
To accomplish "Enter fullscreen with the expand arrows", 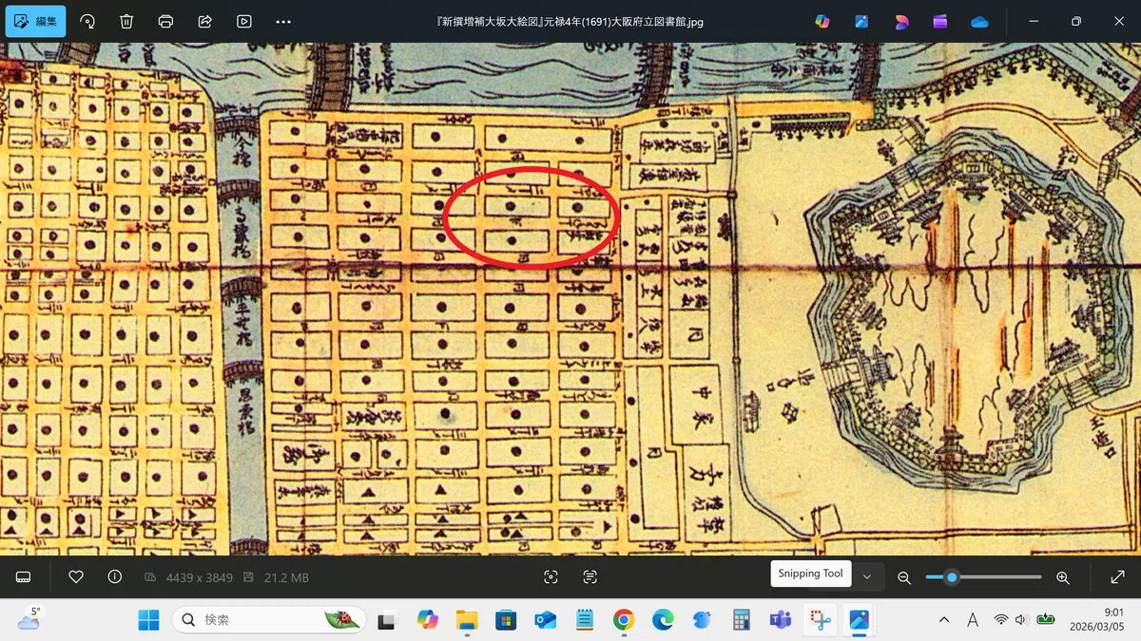I will (1118, 577).
